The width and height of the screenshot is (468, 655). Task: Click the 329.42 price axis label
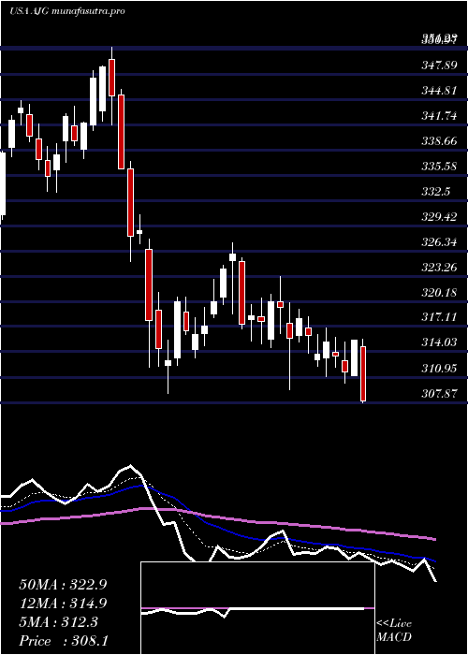pyautogui.click(x=439, y=217)
